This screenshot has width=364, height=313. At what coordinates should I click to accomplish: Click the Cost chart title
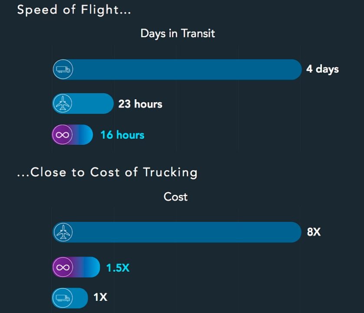[x=176, y=197]
